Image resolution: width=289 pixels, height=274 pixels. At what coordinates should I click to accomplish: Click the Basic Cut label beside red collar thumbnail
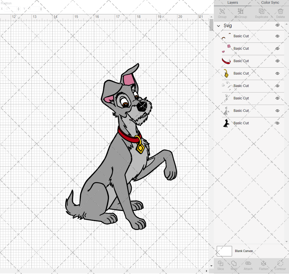(x=241, y=61)
